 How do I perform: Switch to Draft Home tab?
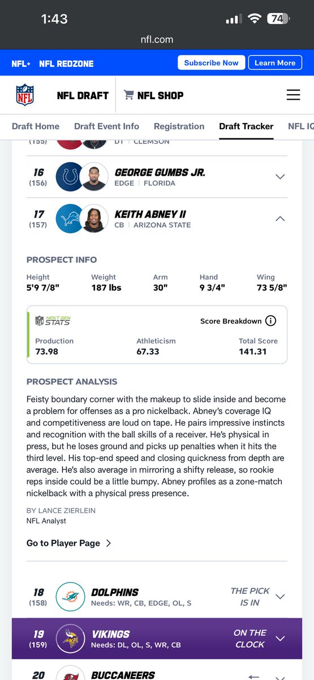click(x=36, y=126)
